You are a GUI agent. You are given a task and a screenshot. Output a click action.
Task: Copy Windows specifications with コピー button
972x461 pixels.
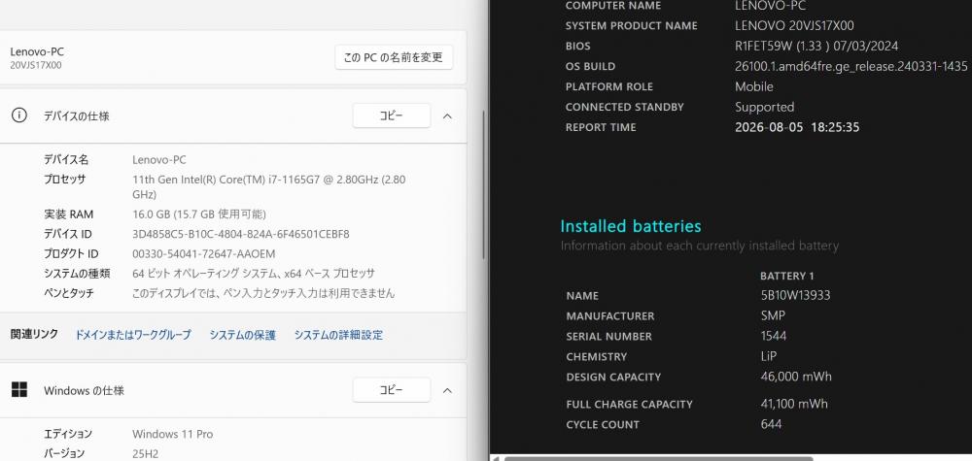pyautogui.click(x=391, y=390)
